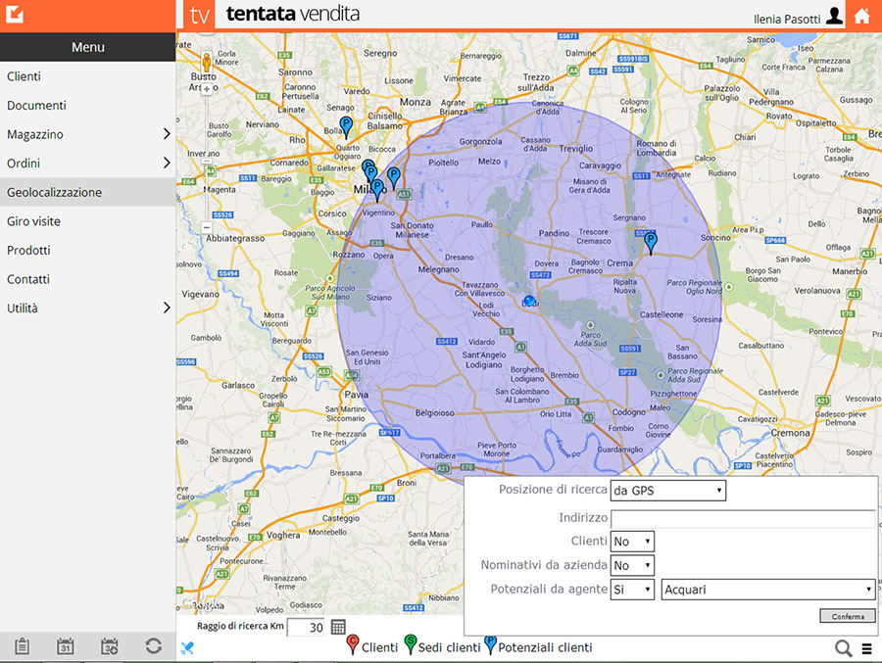Click the user profile icon beside Ilenia Pasotti
This screenshot has height=663, width=882.
(x=834, y=16)
